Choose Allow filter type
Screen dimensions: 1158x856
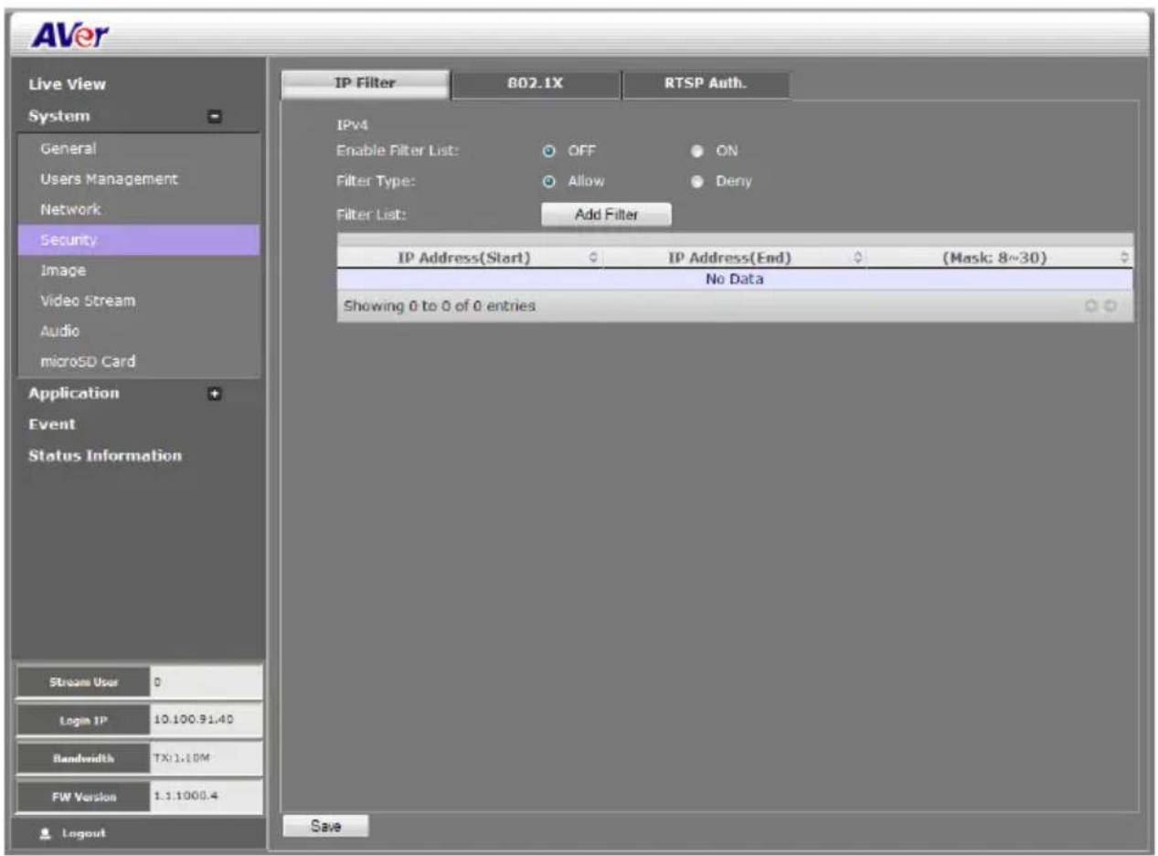(x=550, y=181)
